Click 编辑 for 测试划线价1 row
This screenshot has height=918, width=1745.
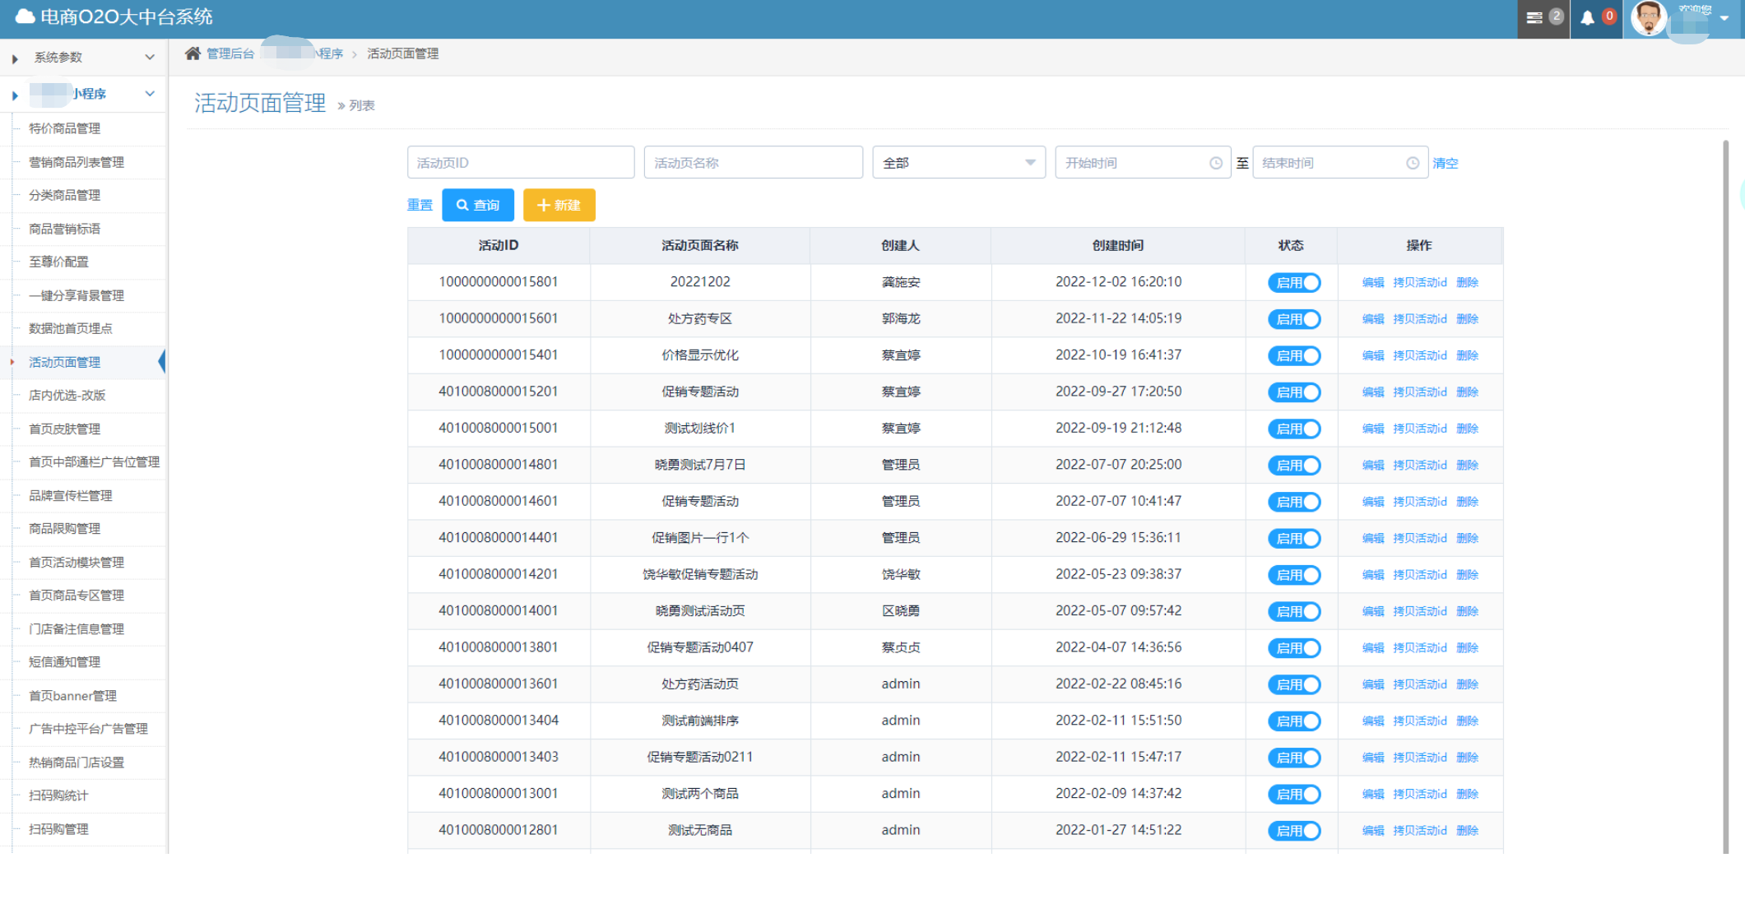coord(1372,429)
